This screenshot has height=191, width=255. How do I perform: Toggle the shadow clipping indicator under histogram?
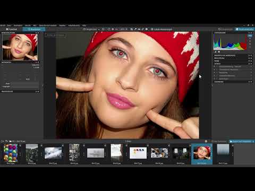(x=216, y=52)
